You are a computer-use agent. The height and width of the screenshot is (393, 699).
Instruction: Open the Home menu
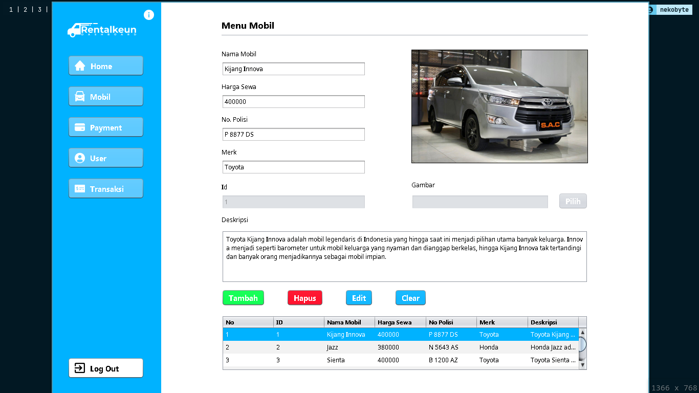pyautogui.click(x=106, y=66)
